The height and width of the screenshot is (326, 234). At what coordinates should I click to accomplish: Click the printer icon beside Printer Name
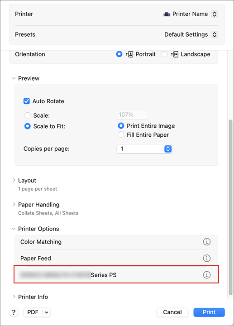(x=167, y=14)
